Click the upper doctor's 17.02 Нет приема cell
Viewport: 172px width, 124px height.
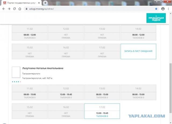102,51
